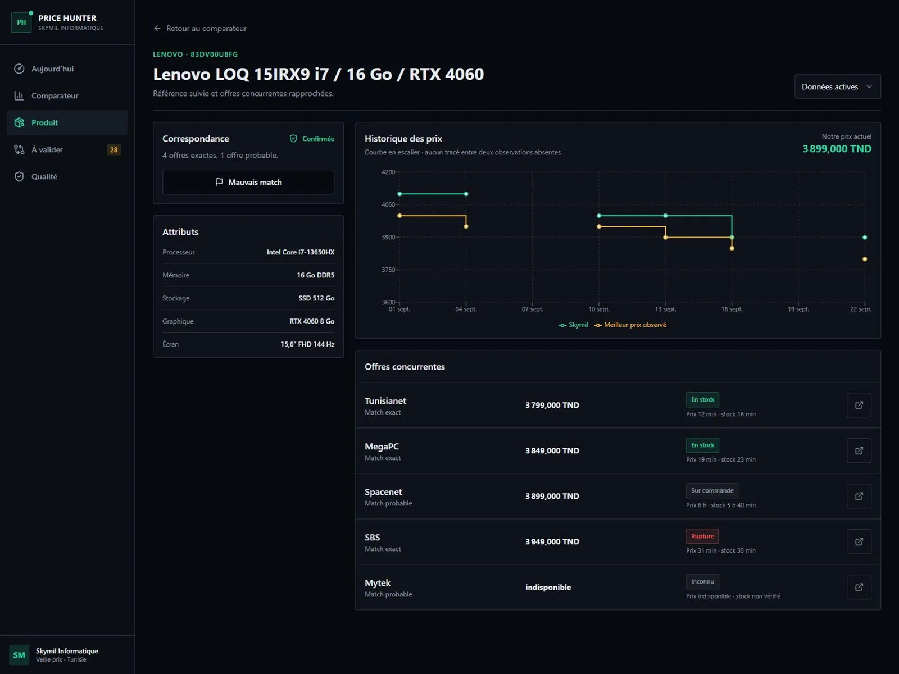The image size is (899, 674).
Task: Click Skymil Informatique account name
Action: pyautogui.click(x=67, y=651)
